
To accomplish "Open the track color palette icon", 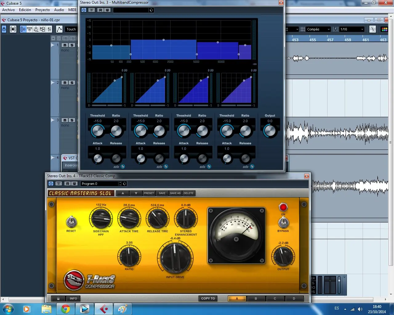I will click(x=384, y=29).
